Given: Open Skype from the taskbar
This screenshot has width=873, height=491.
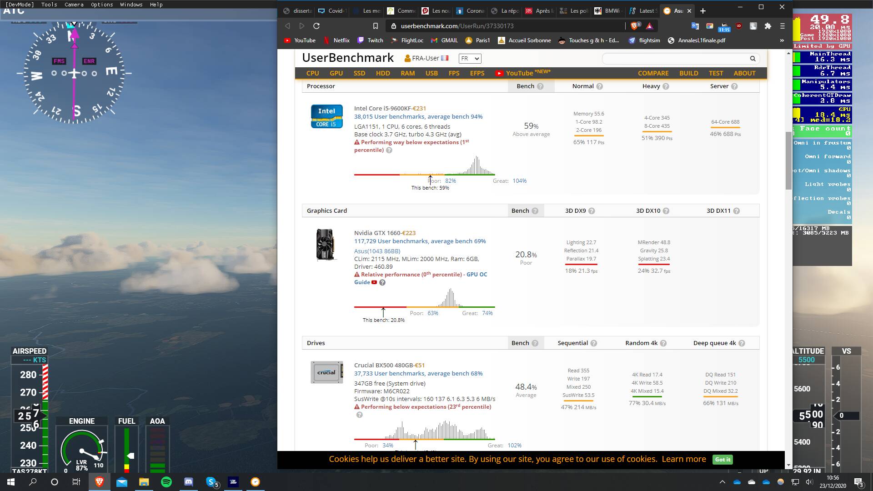Looking at the screenshot, I should point(211,482).
